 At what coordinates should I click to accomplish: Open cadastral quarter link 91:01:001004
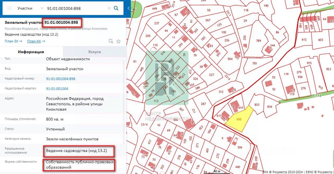(x=57, y=89)
